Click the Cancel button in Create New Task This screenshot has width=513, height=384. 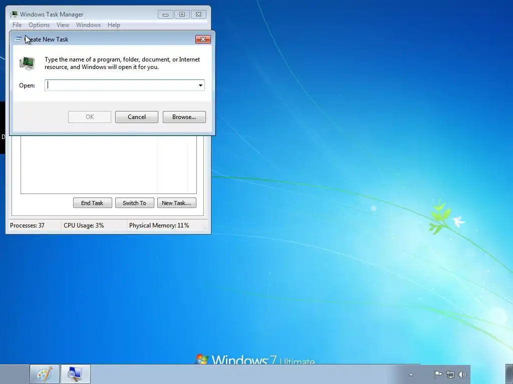(137, 117)
